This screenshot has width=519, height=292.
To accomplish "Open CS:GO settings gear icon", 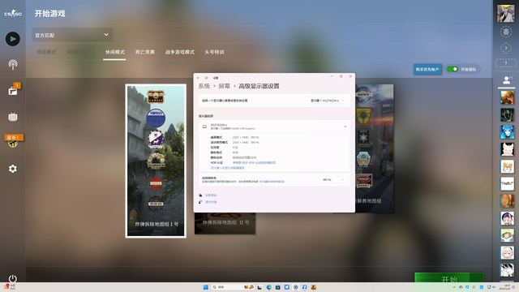I will pos(13,169).
